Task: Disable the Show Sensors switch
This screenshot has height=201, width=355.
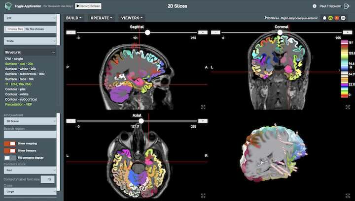Action: tap(9, 150)
